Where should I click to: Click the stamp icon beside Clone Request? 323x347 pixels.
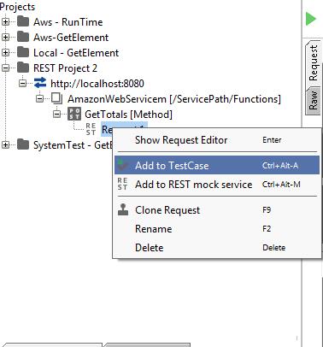click(x=123, y=210)
